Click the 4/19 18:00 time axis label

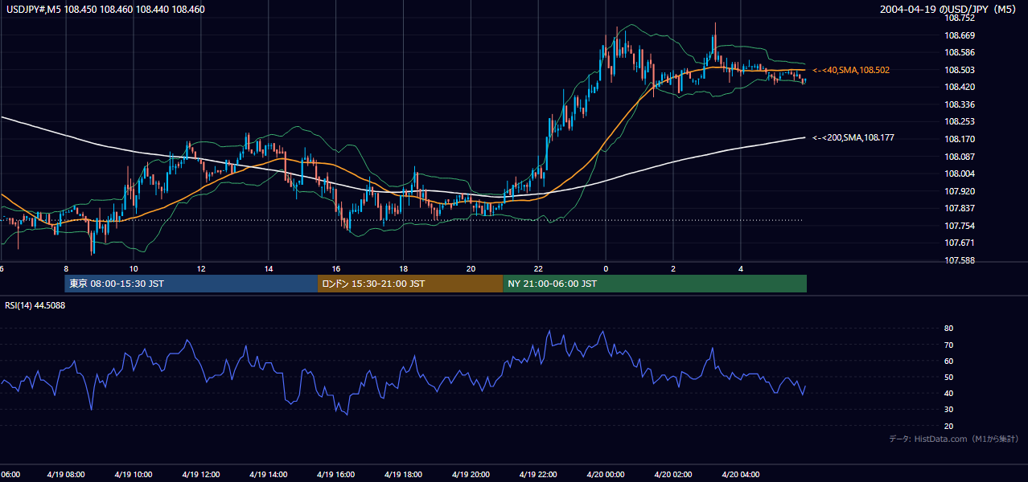click(403, 474)
